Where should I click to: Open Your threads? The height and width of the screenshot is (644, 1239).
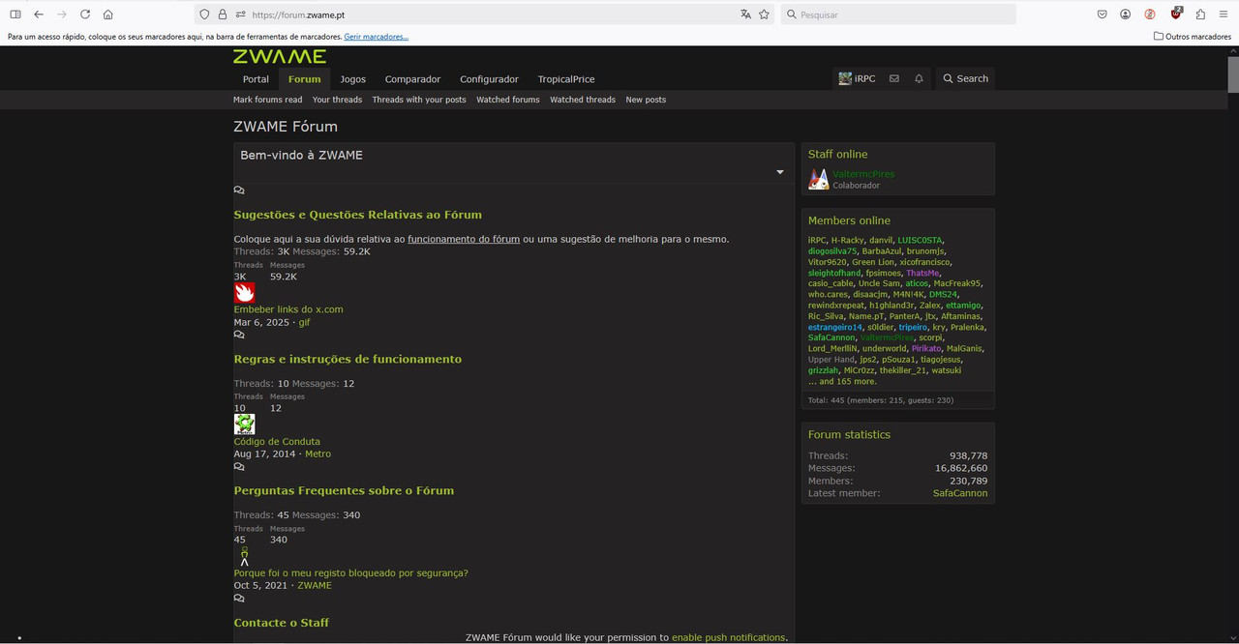tap(337, 100)
